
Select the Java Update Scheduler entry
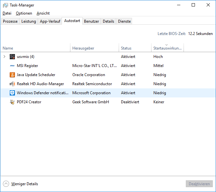pyautogui.click(x=36, y=75)
